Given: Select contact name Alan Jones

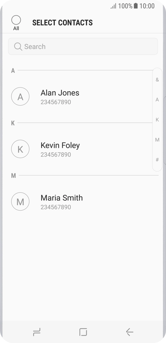Looking at the screenshot, I should (x=60, y=93).
